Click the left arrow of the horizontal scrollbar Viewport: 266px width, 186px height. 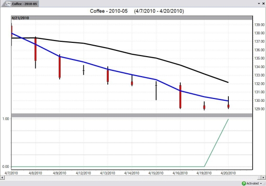click(2, 177)
